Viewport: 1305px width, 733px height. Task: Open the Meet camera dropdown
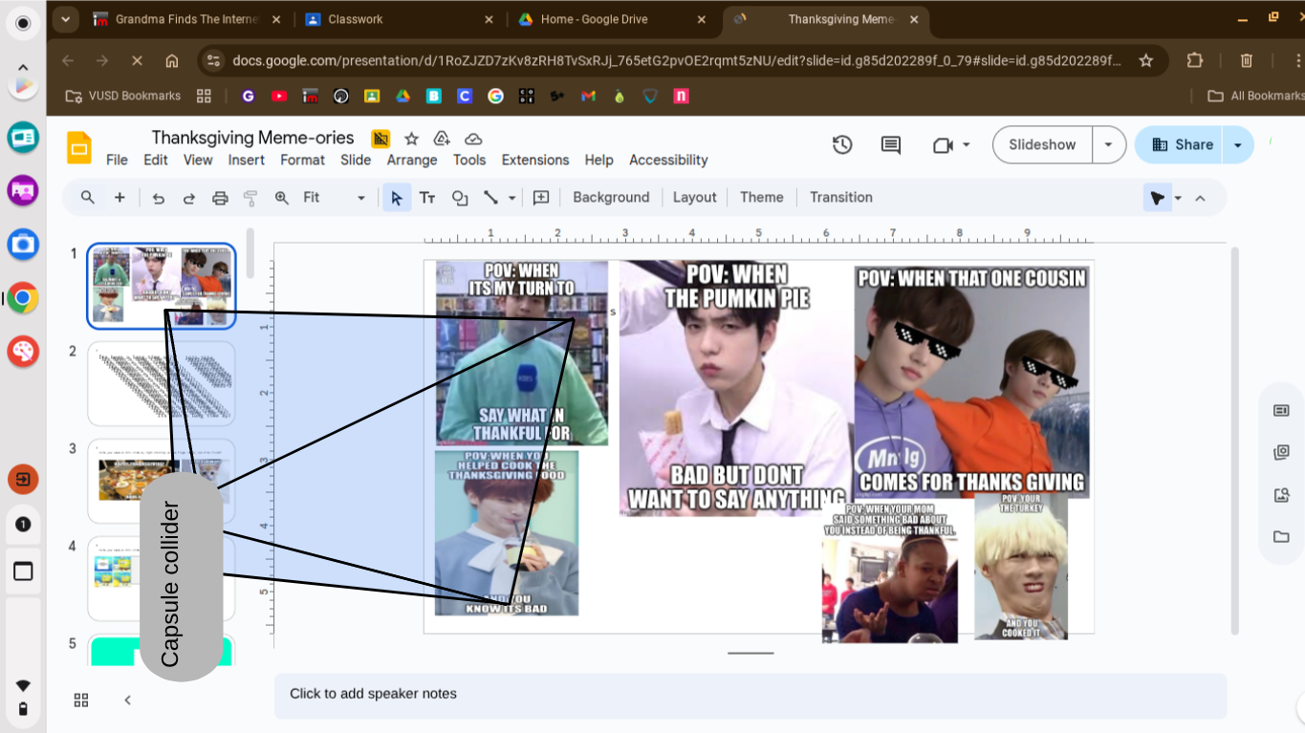pos(966,144)
